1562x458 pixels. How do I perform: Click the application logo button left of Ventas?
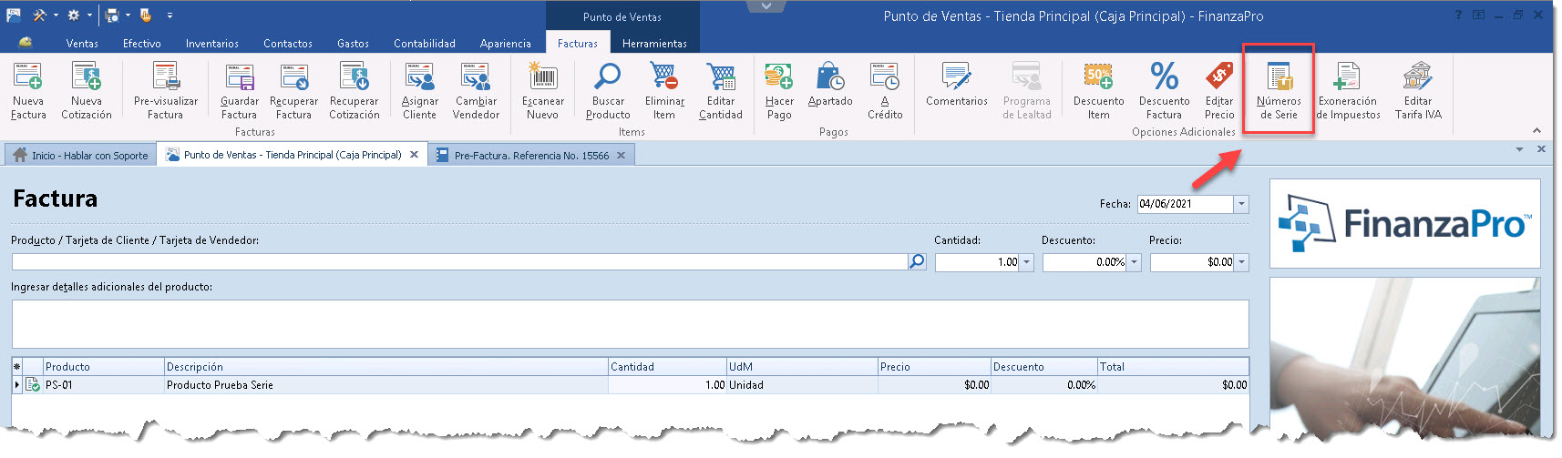26,43
